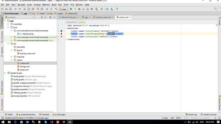This screenshot has height=124, width=221.
Task: Open File Explorer from taskbar
Action: (9, 122)
